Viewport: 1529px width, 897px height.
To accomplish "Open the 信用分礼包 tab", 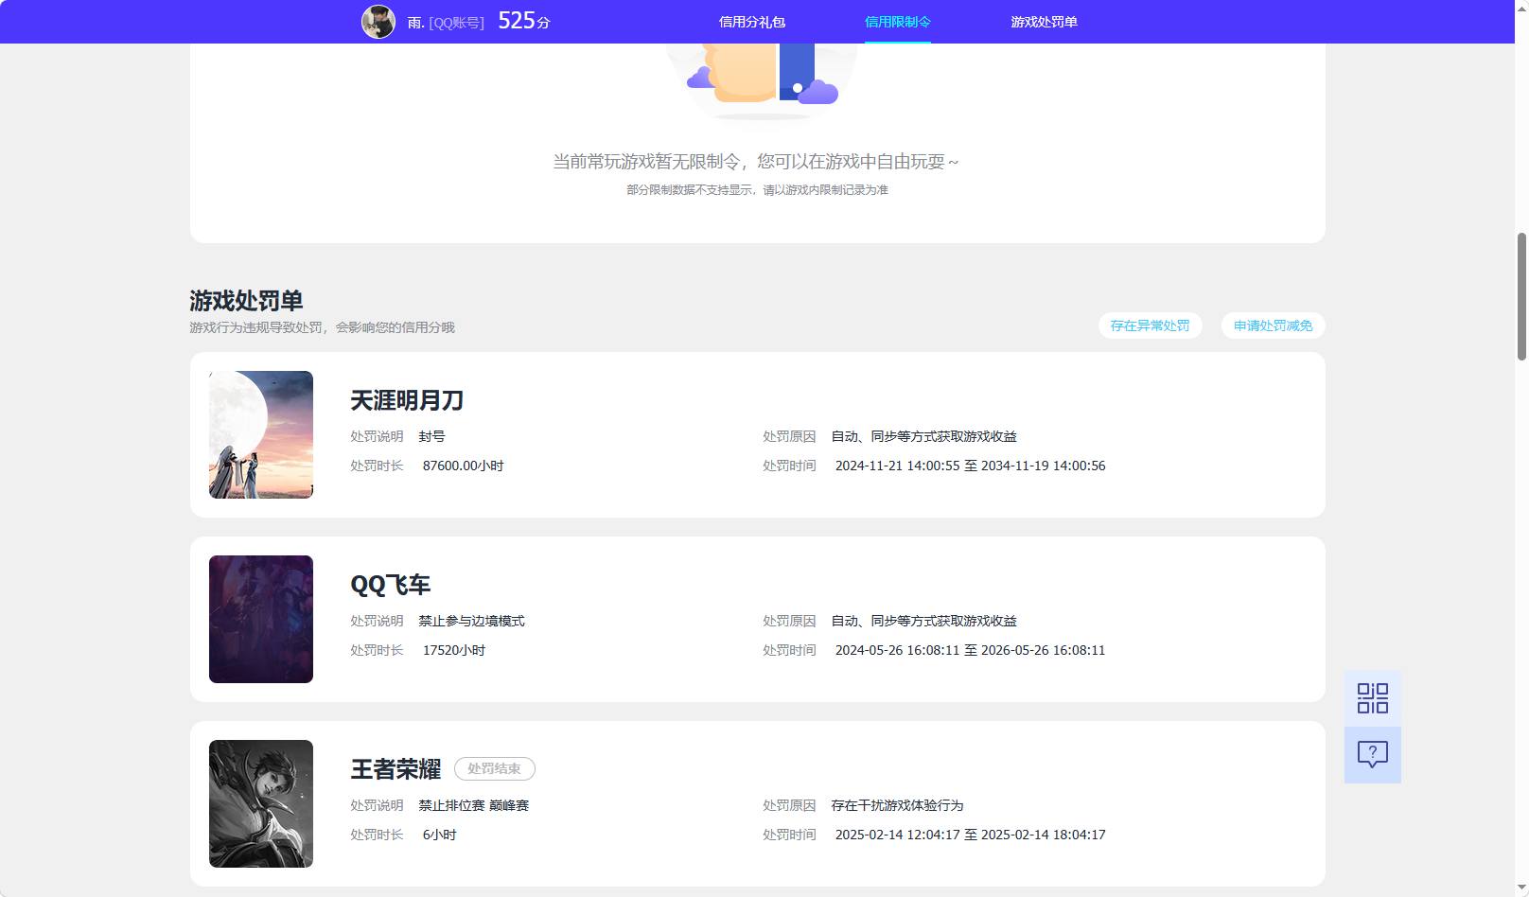I will pos(752,22).
